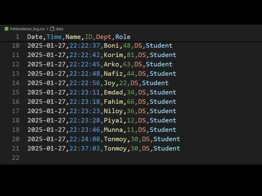Click line number 1 in gutter

pyautogui.click(x=17, y=37)
